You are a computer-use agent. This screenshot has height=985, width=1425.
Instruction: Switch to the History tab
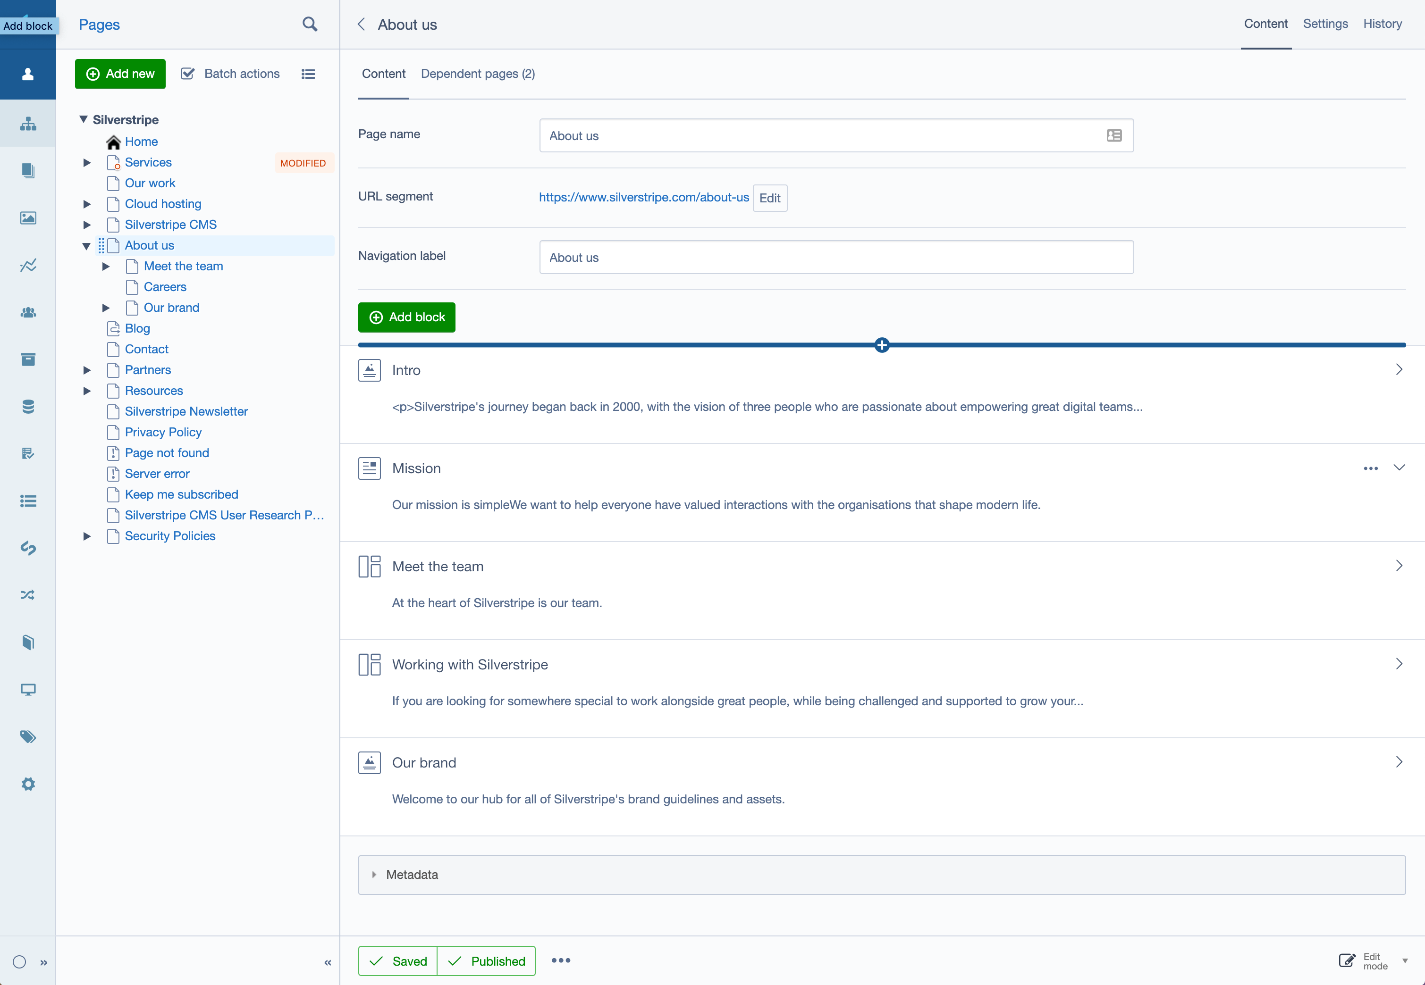pos(1383,24)
